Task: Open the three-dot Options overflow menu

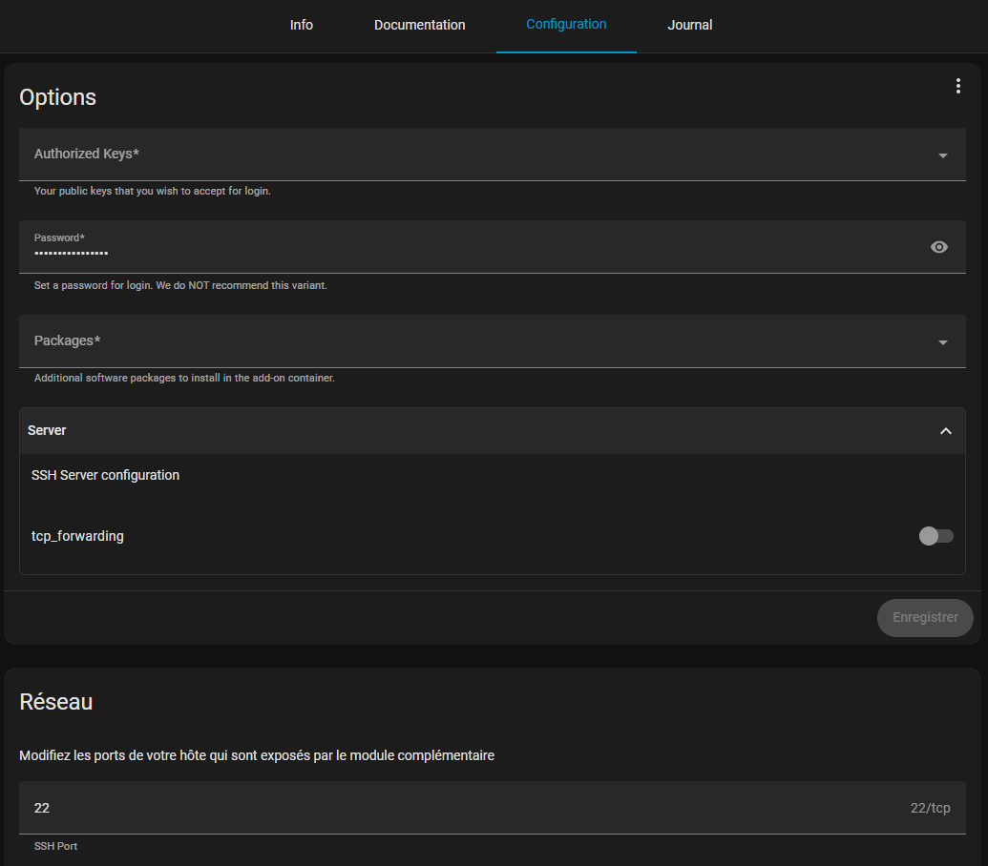Action: (x=957, y=87)
